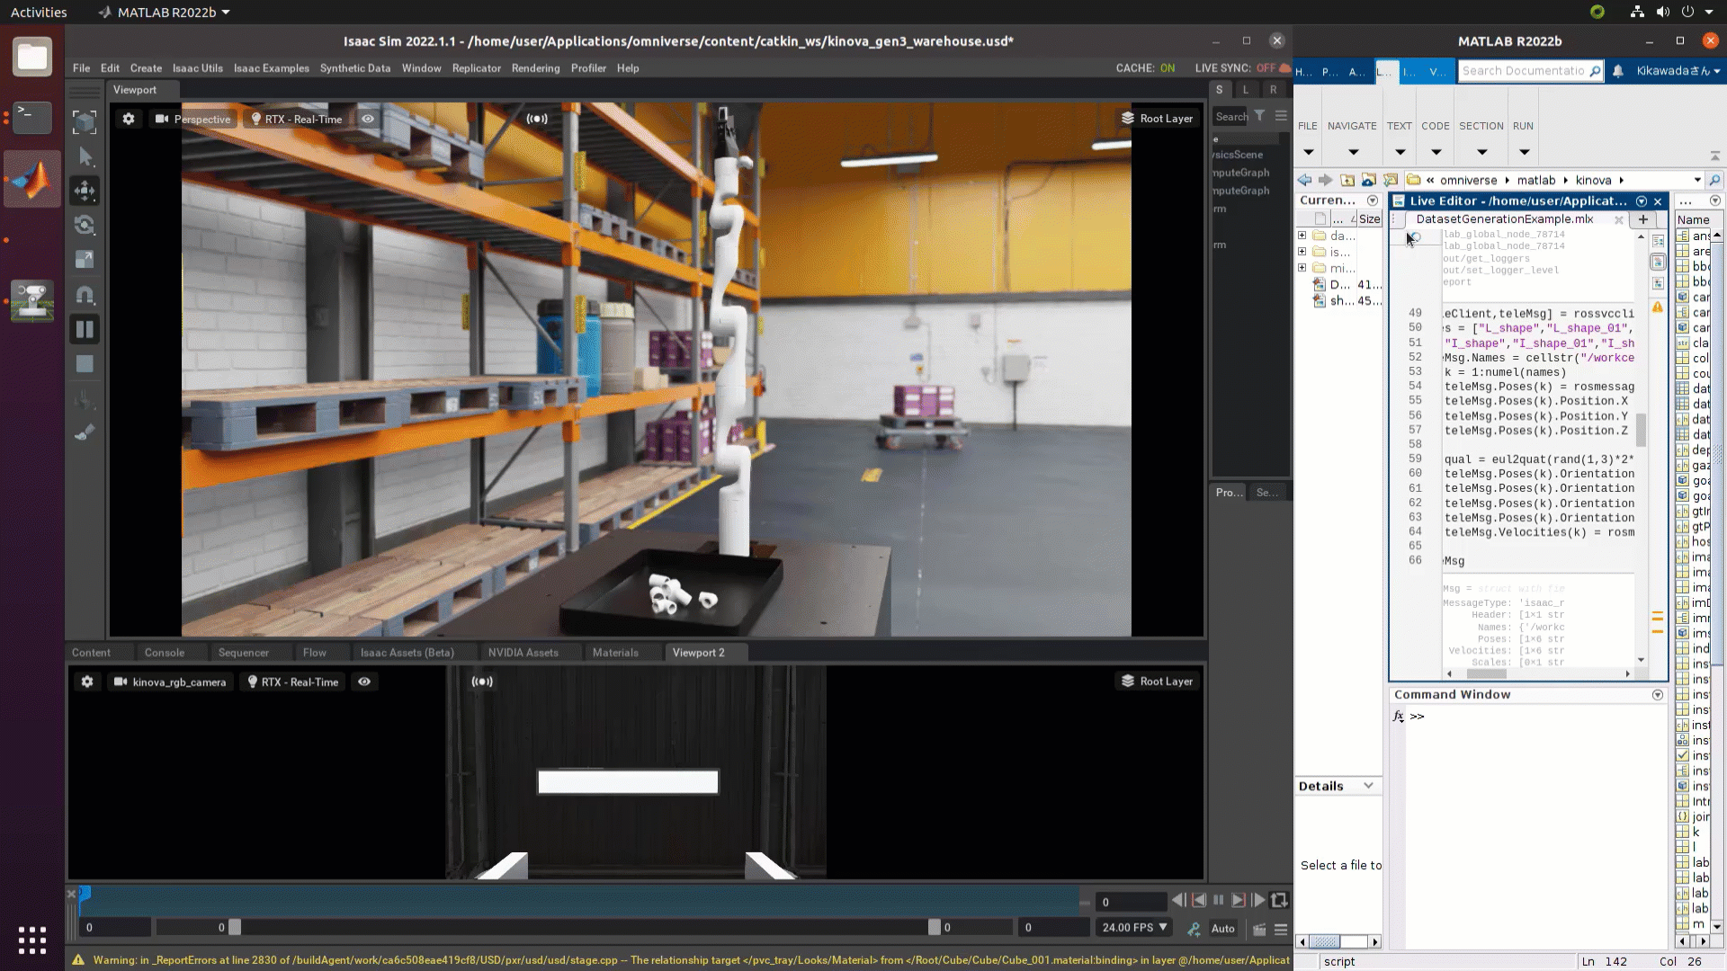Switch to the Console tab
This screenshot has width=1727, height=971.
coord(164,653)
